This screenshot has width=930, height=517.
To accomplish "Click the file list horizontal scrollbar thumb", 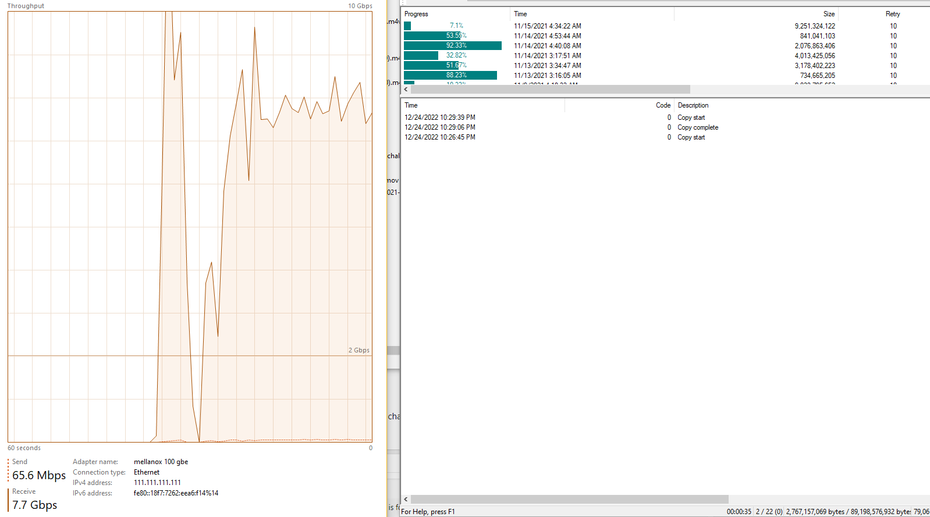I will tap(551, 90).
